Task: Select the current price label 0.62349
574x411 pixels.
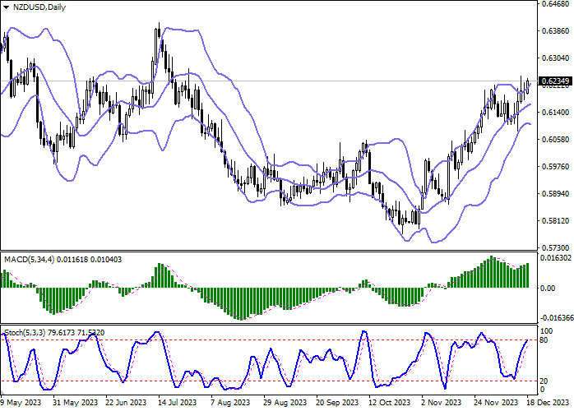Action: (x=555, y=81)
